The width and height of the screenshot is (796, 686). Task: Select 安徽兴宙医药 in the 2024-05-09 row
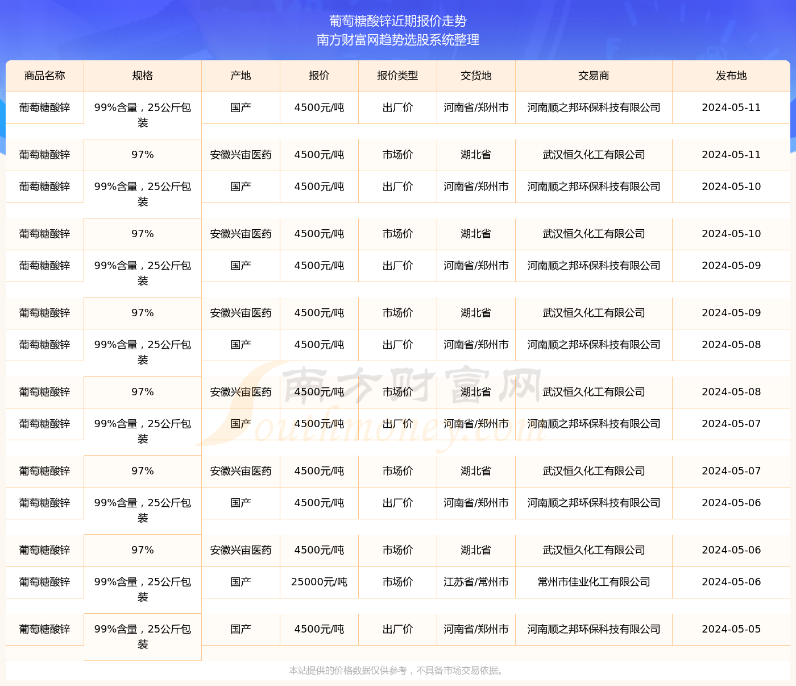pyautogui.click(x=241, y=313)
